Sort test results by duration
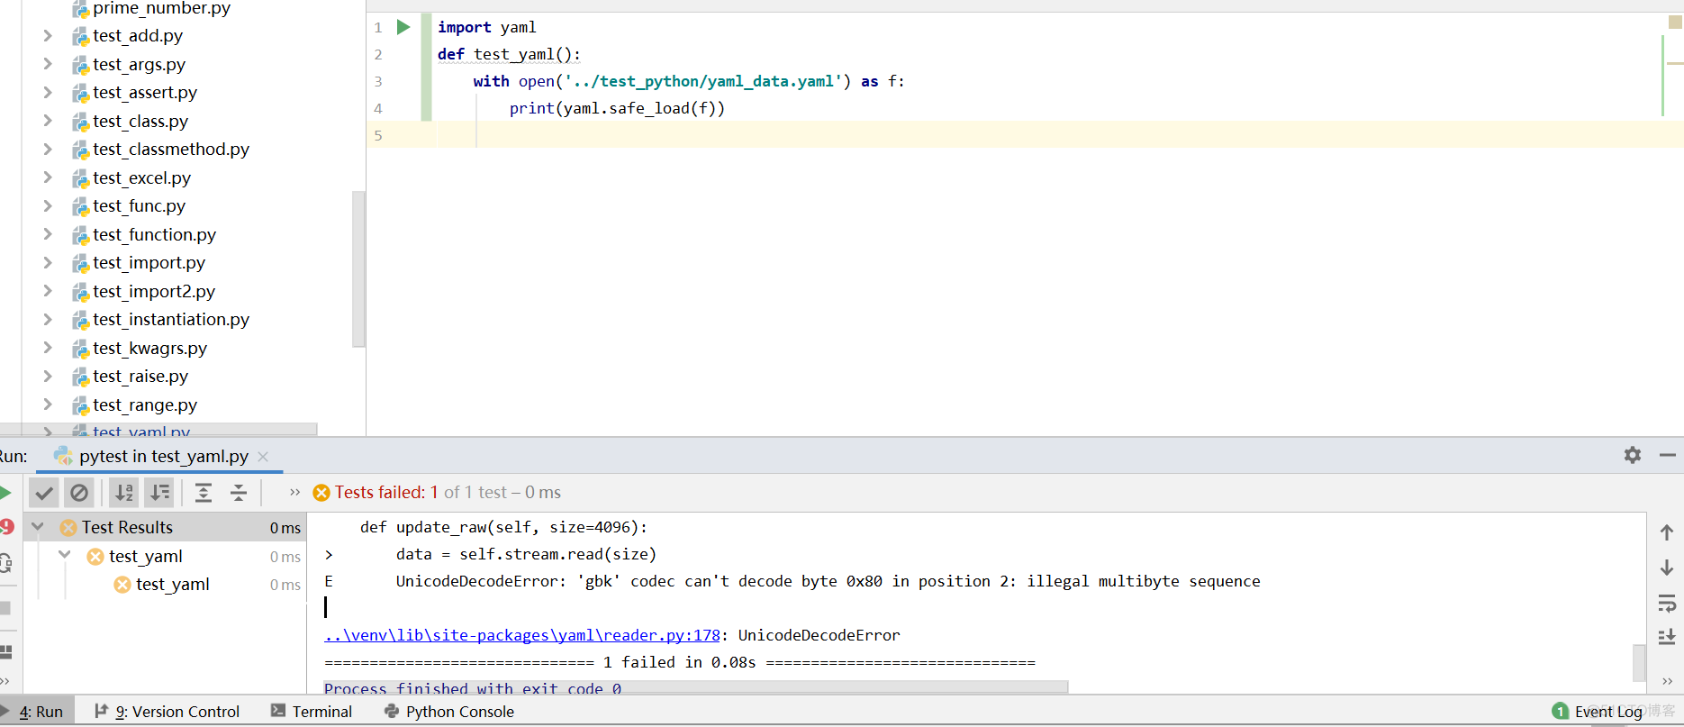Screen dimensions: 1684x727 (x=159, y=493)
